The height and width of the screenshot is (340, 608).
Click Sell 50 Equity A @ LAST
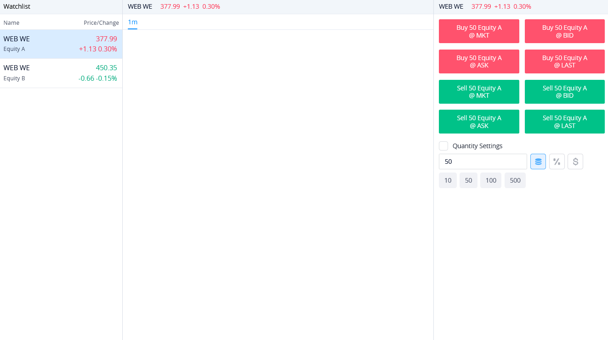click(x=565, y=122)
